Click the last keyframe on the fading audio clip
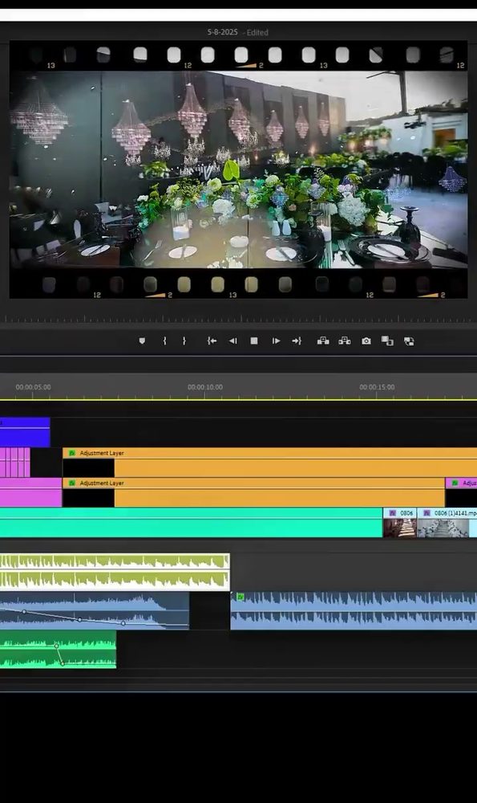This screenshot has height=803, width=477. click(123, 623)
